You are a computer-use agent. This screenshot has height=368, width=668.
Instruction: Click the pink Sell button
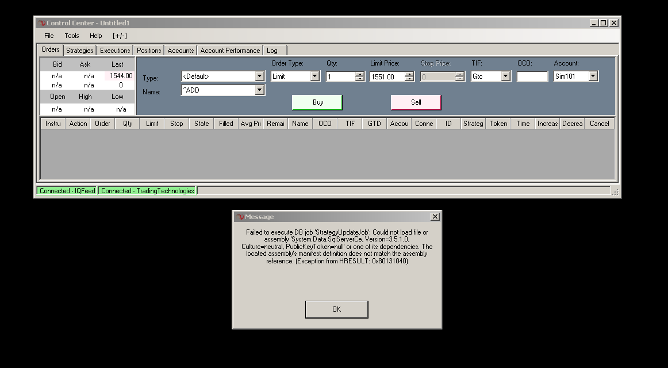416,102
